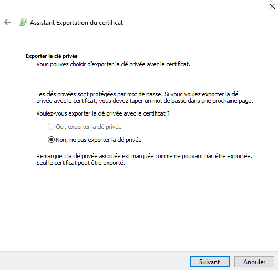Click the 'Voulez-vous exporter la clé privée' question
The width and height of the screenshot is (278, 270).
click(103, 113)
